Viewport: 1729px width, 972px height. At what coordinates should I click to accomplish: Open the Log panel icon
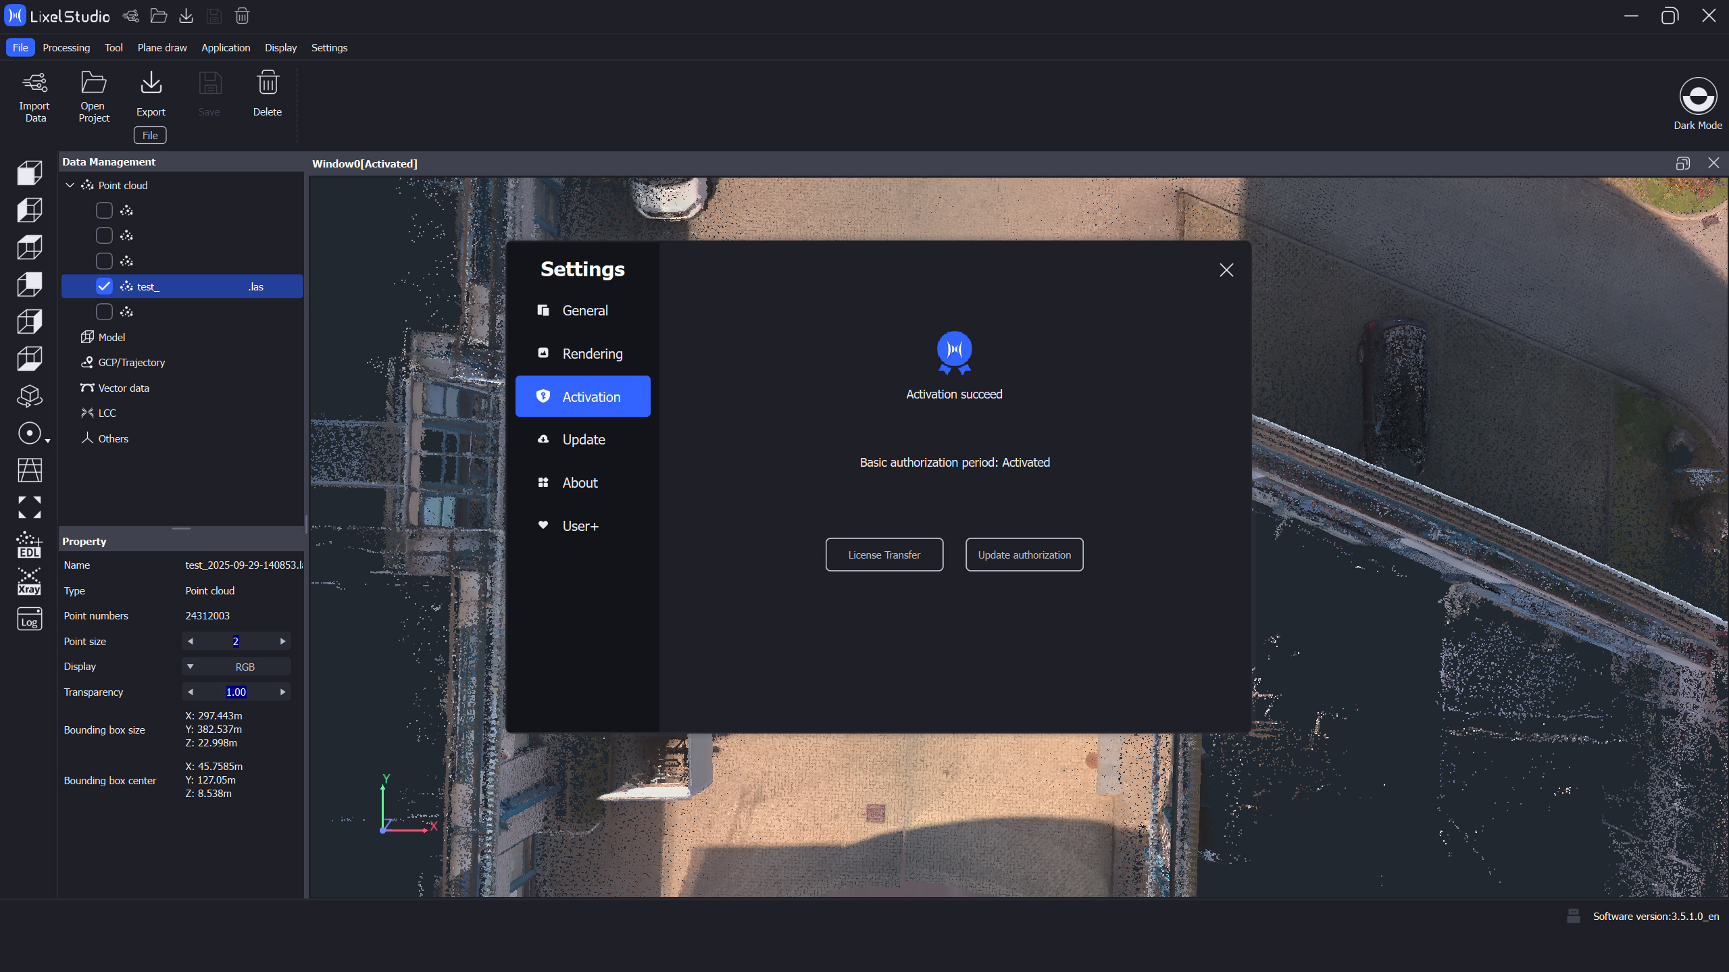point(29,619)
